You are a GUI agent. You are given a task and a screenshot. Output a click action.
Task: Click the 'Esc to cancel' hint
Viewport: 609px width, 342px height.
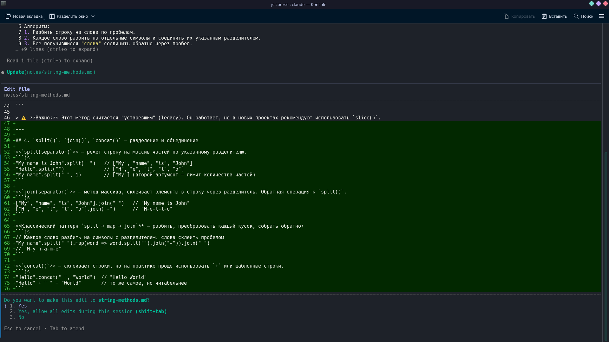[23, 329]
